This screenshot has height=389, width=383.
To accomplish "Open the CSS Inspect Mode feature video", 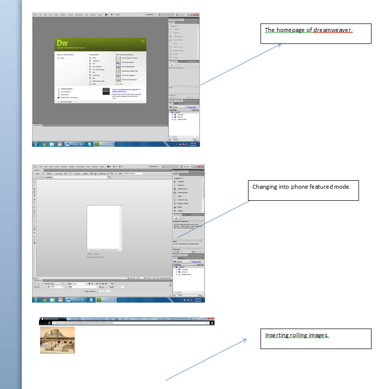I will click(x=125, y=62).
